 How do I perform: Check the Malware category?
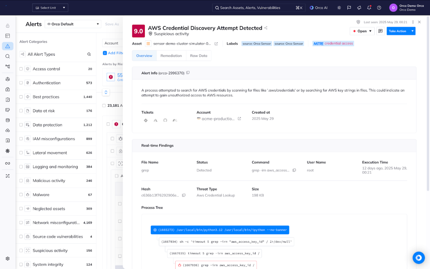tap(21, 194)
